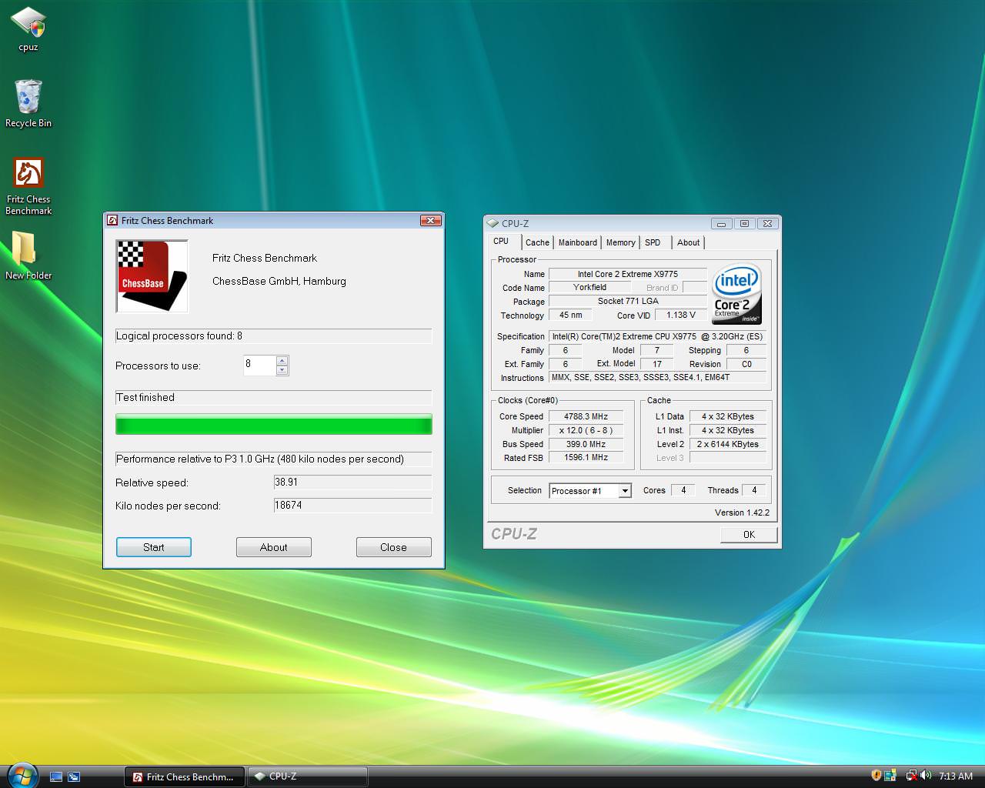The width and height of the screenshot is (985, 788).
Task: Click the Ext. Model value 17
Action: (x=656, y=363)
